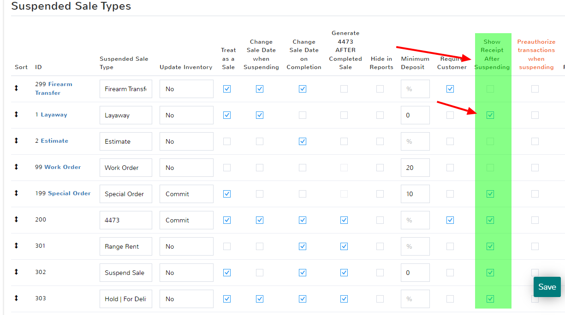
Task: Open Update Inventory dropdown for Range Rent
Action: (x=186, y=246)
